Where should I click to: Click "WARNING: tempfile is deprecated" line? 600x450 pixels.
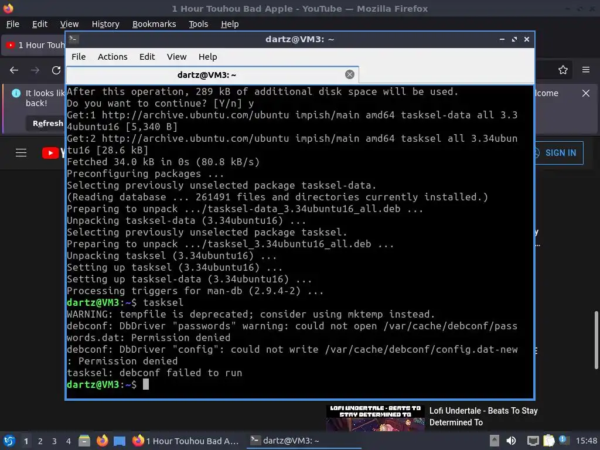[251, 315]
